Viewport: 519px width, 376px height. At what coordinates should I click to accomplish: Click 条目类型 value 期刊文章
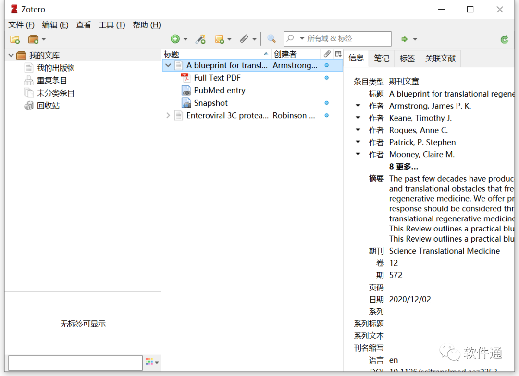click(404, 81)
